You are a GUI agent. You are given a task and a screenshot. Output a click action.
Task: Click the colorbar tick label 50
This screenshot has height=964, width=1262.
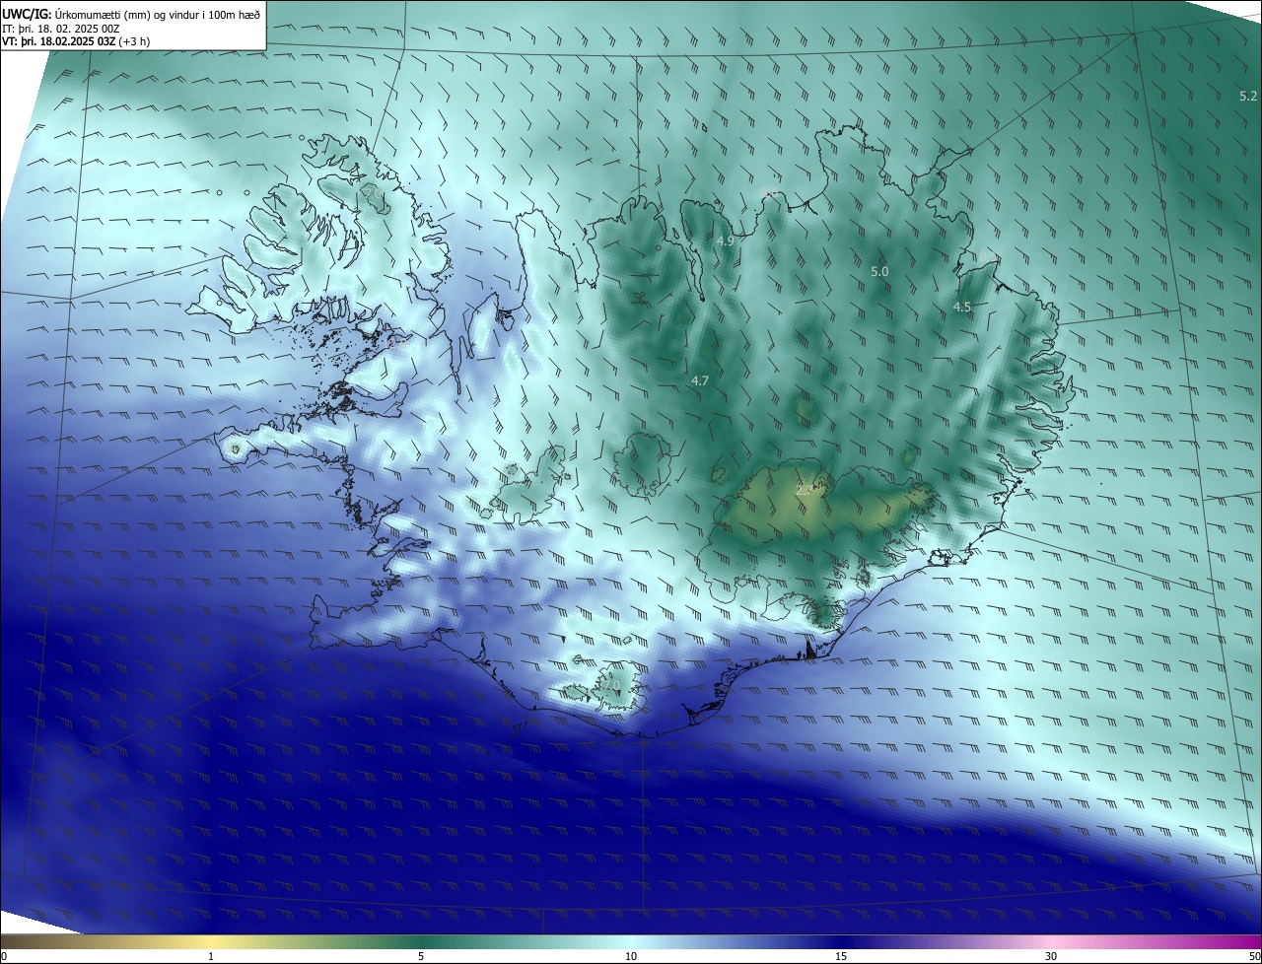pyautogui.click(x=1254, y=956)
